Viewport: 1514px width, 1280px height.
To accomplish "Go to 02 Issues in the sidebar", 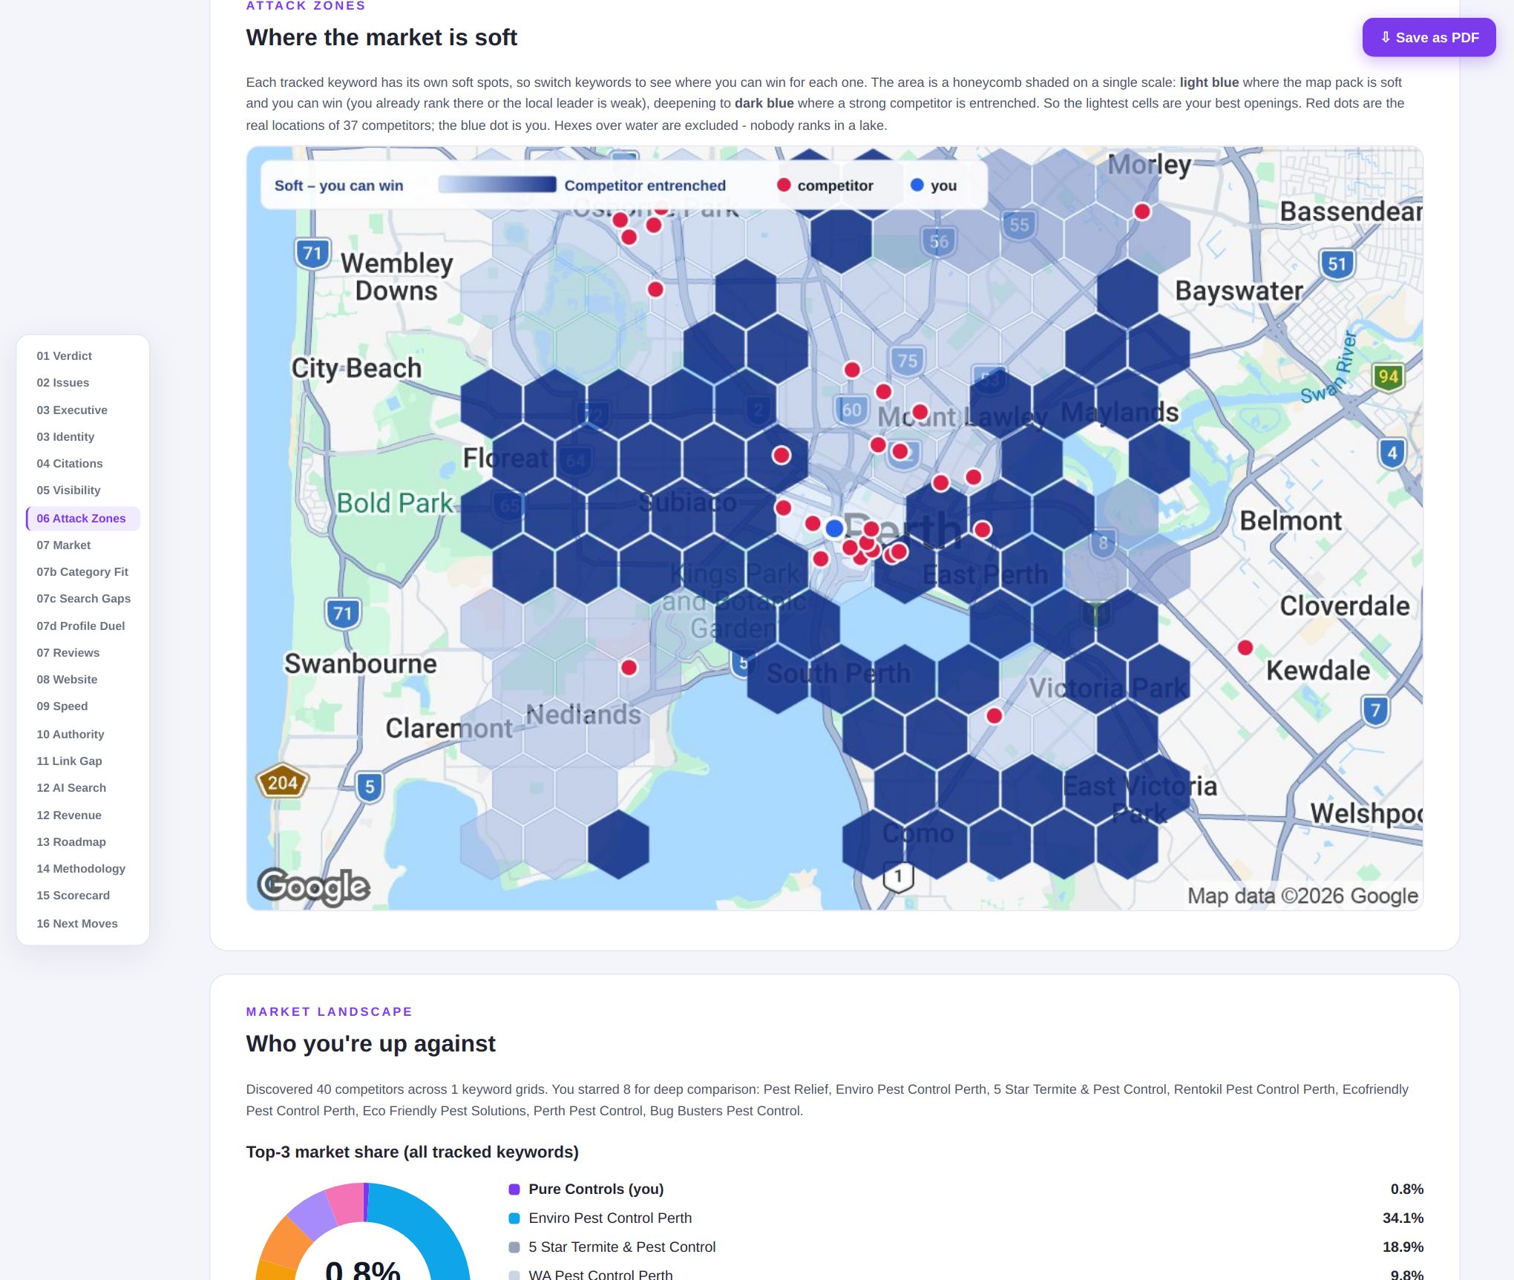I will pyautogui.click(x=63, y=383).
